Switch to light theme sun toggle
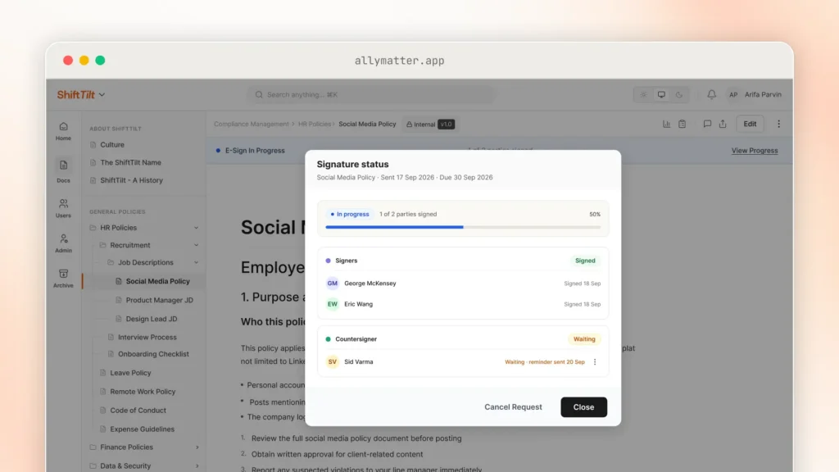 point(644,95)
